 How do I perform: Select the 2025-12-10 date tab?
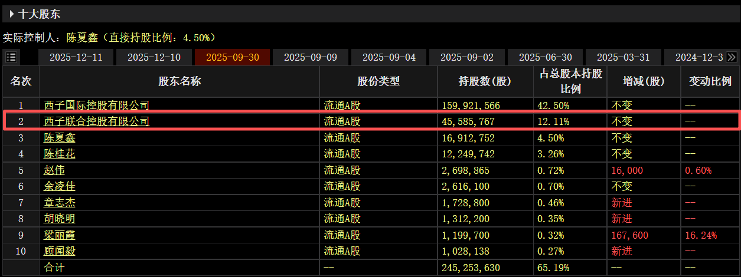click(154, 57)
